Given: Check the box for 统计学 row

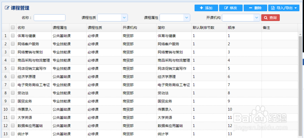Looking at the screenshot, I should tap(13, 134).
